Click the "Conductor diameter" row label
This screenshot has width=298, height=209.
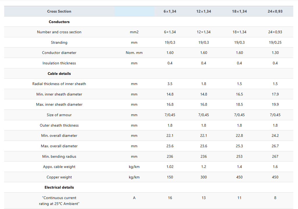coord(59,53)
